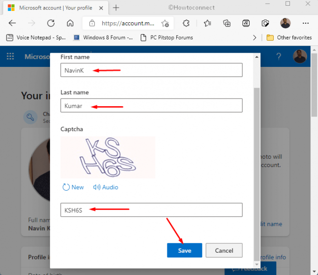Expand the favorites bar overflow chevron
The height and width of the screenshot is (275, 318).
(254, 37)
